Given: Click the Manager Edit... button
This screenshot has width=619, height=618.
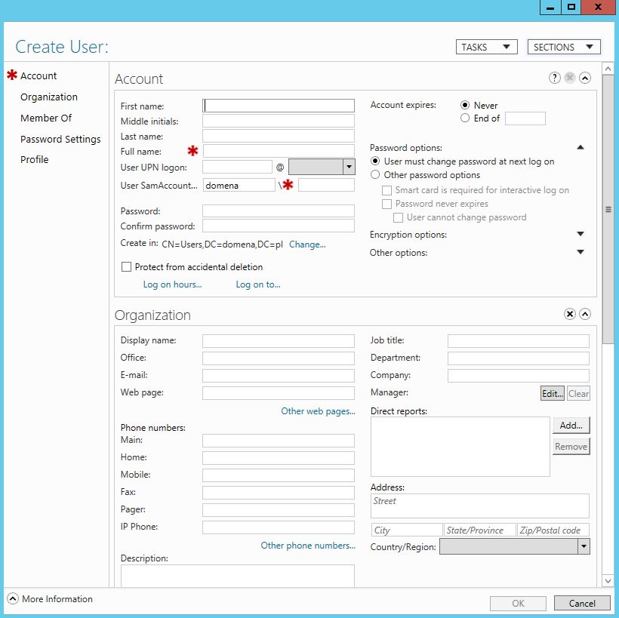Looking at the screenshot, I should point(553,393).
